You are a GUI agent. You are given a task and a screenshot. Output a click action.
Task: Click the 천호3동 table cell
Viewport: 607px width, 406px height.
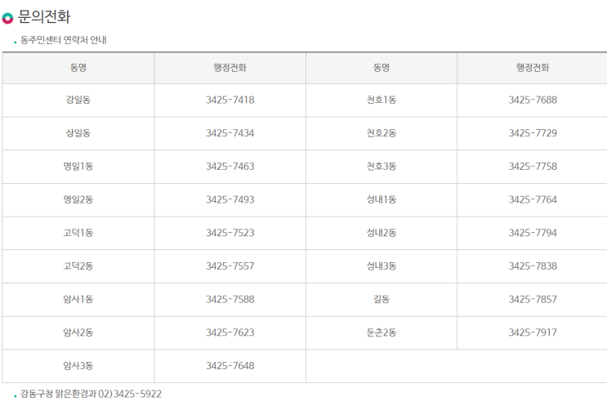[382, 167]
